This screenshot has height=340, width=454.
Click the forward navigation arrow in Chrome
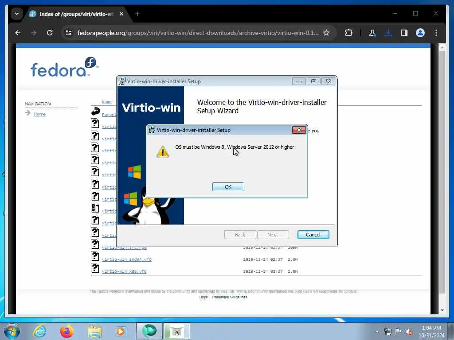(34, 33)
